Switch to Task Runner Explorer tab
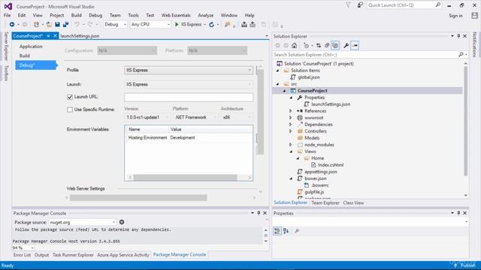Screen dimensions: 481x270 73,255
